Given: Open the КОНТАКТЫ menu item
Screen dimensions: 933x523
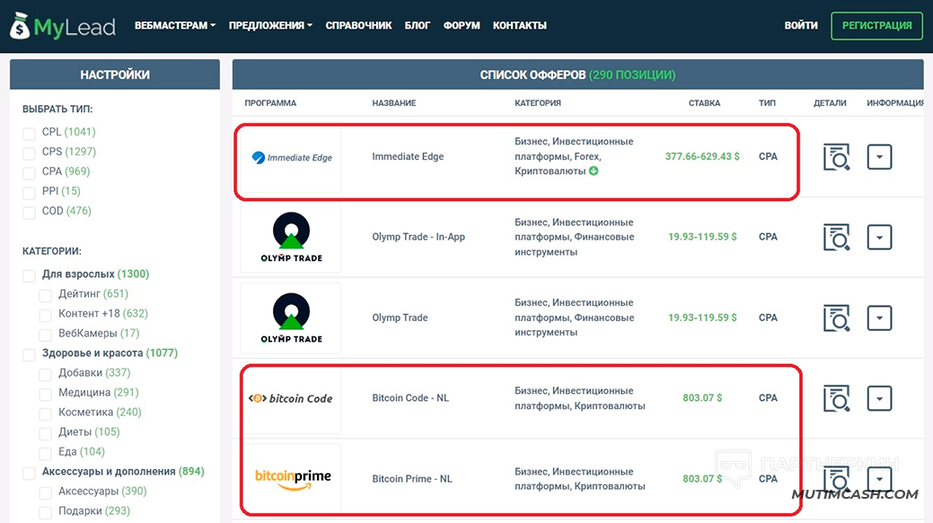Looking at the screenshot, I should 519,25.
